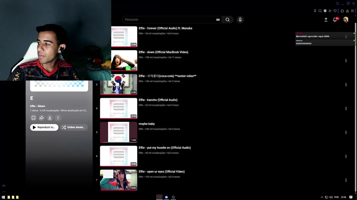Click the 'forever' video thumbnail

[x=124, y=37]
